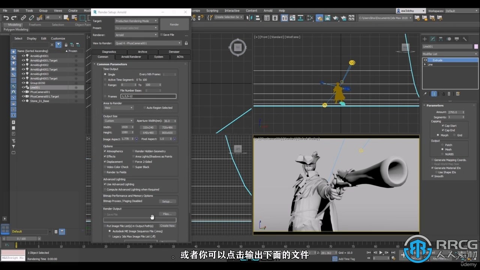Click lock icon beside View to Render
The width and height of the screenshot is (480, 270).
click(186, 43)
